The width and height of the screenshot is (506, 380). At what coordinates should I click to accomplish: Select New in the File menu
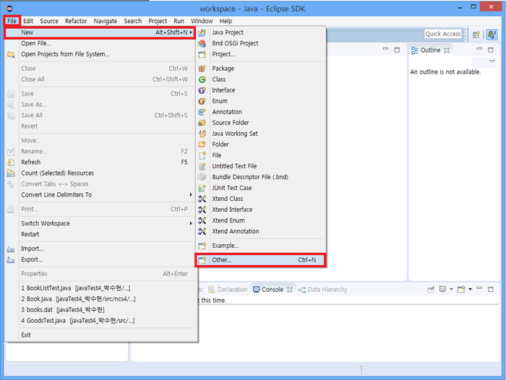coord(100,33)
